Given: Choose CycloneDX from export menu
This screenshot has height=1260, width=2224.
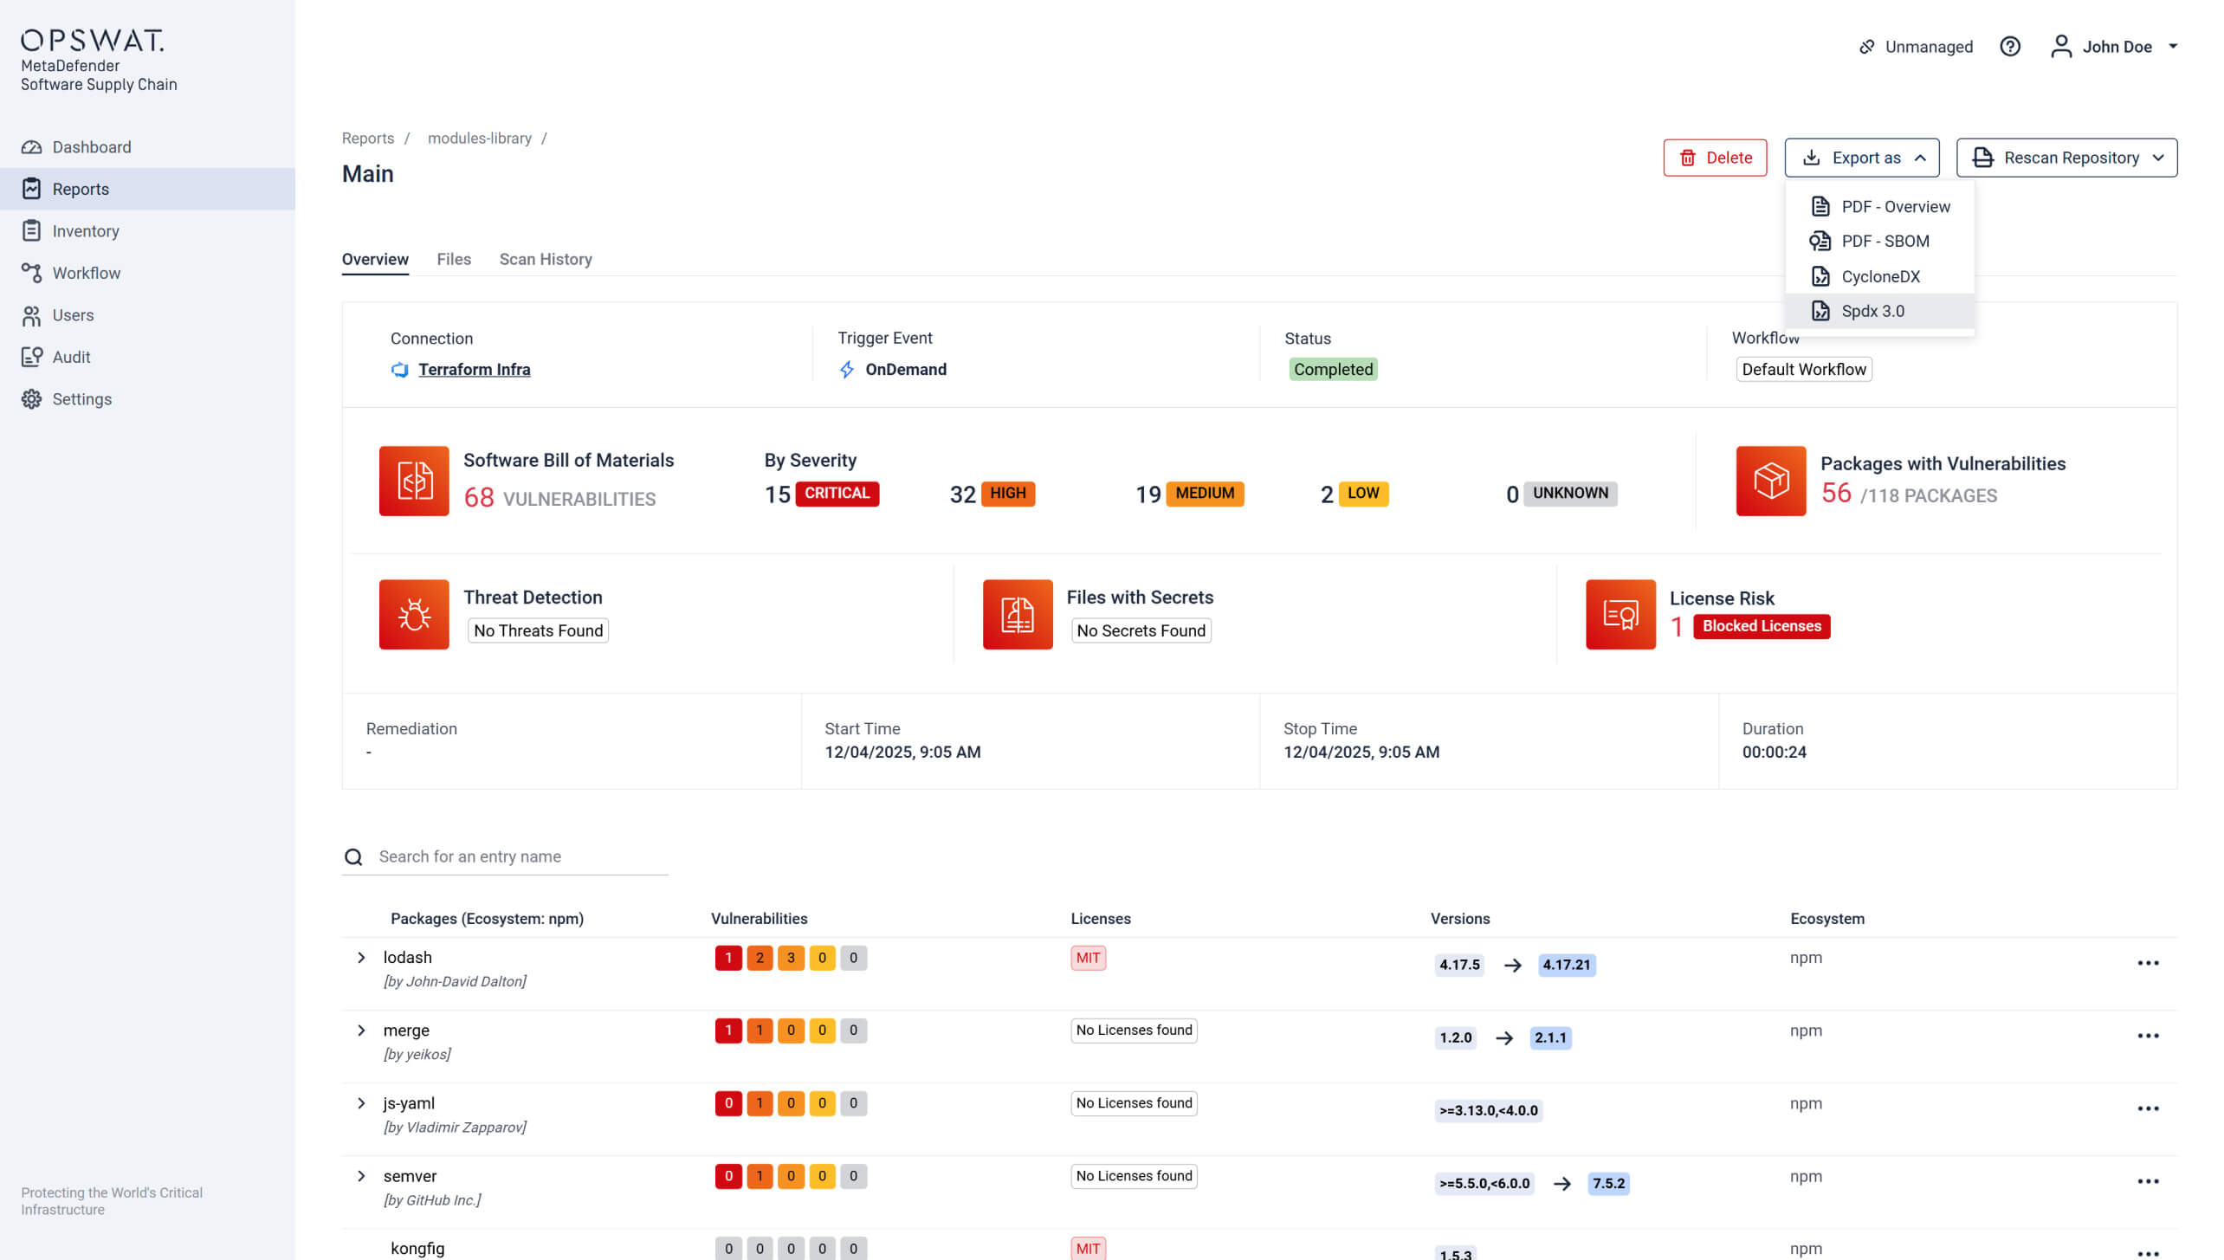Looking at the screenshot, I should (1879, 276).
